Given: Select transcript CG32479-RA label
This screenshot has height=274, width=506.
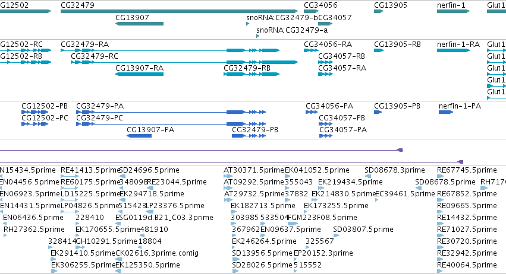Looking at the screenshot, I should [x=85, y=44].
